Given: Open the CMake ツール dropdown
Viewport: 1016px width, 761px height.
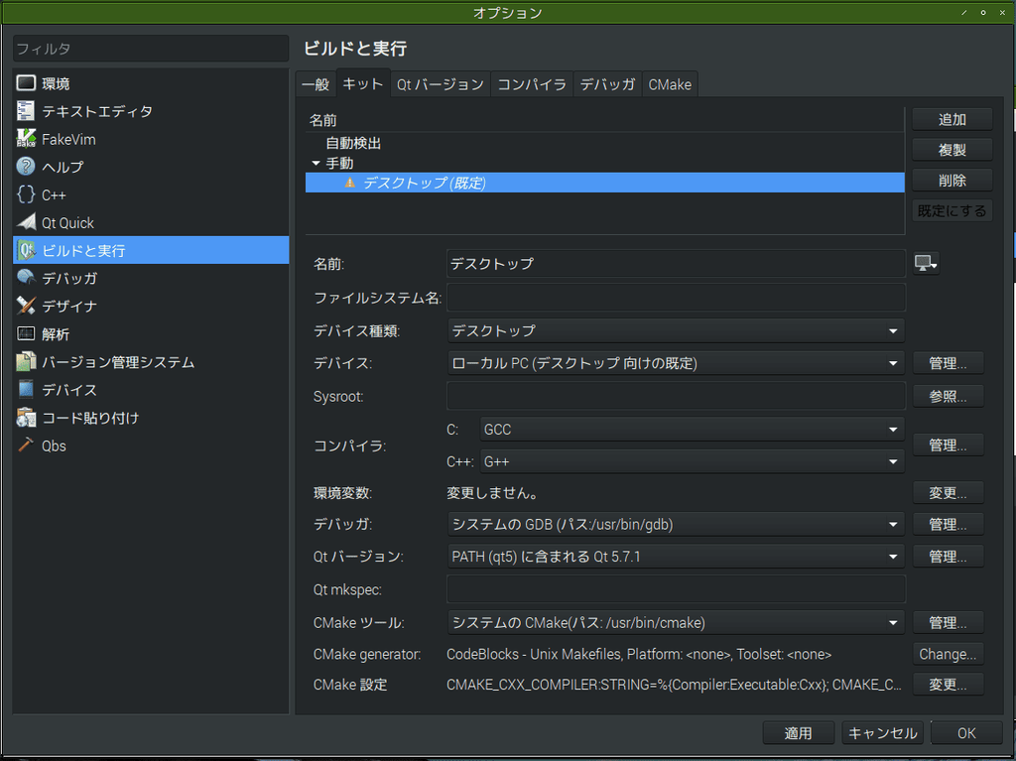Looking at the screenshot, I should 676,622.
